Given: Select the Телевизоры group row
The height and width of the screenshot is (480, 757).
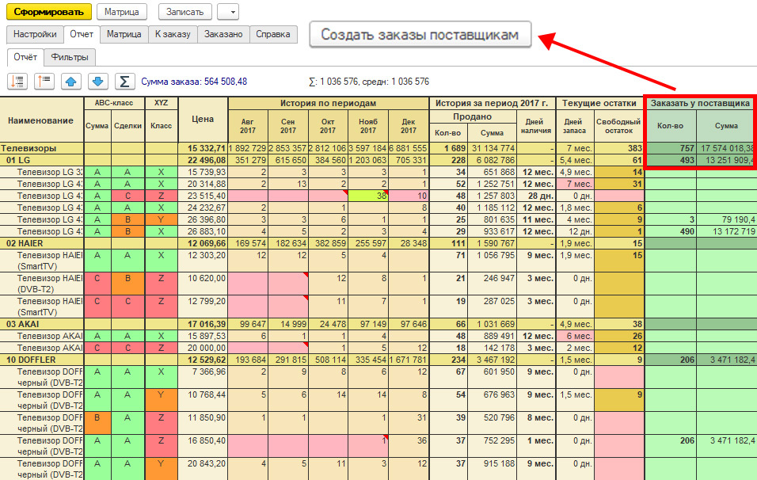Looking at the screenshot, I should 40,148.
